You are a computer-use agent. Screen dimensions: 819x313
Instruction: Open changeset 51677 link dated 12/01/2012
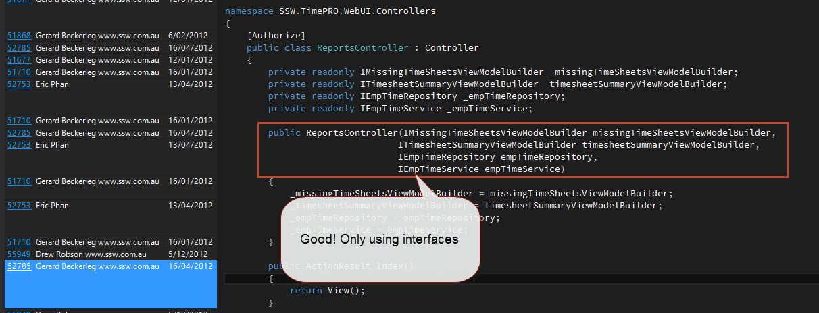(19, 60)
